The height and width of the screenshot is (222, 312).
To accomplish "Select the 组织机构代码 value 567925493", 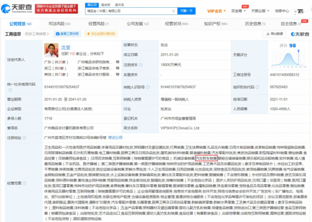I will (279, 87).
